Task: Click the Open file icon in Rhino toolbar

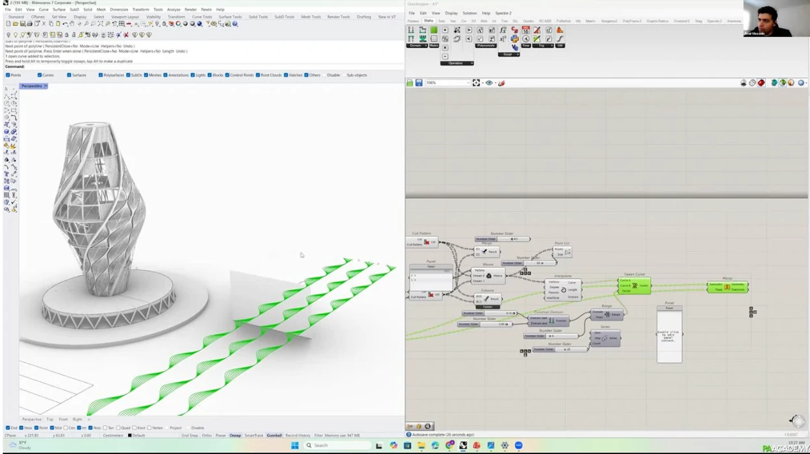Action: (16, 24)
